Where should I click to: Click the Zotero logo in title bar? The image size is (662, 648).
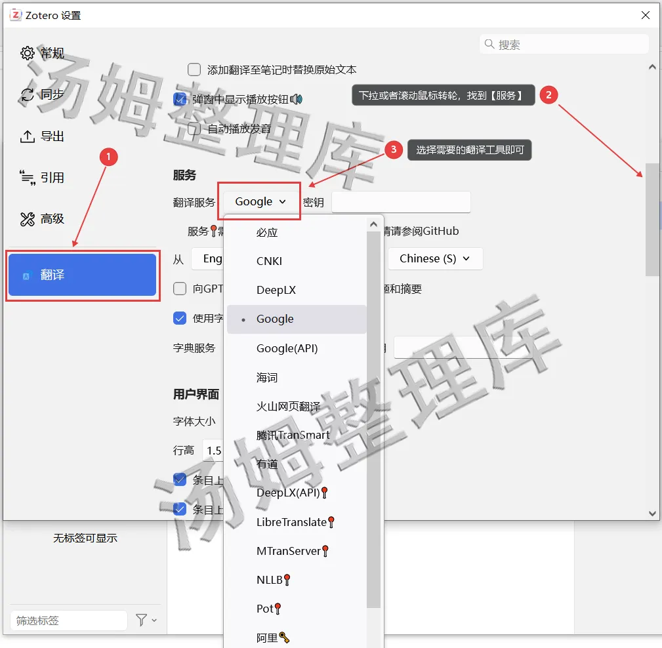tap(16, 15)
